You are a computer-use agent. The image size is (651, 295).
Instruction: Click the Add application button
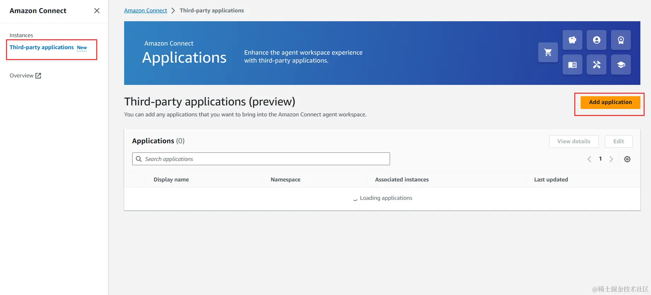point(610,102)
